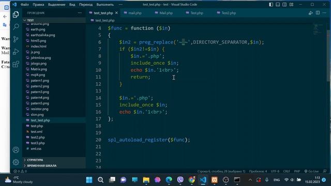Split the editor to the right
Viewport: 331px width, 186px height.
pos(318,13)
